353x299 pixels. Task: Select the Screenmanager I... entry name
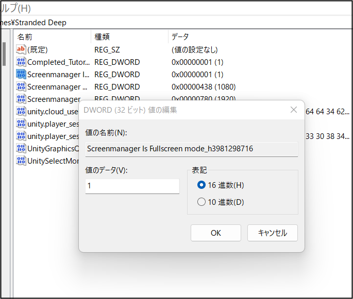tap(58, 75)
